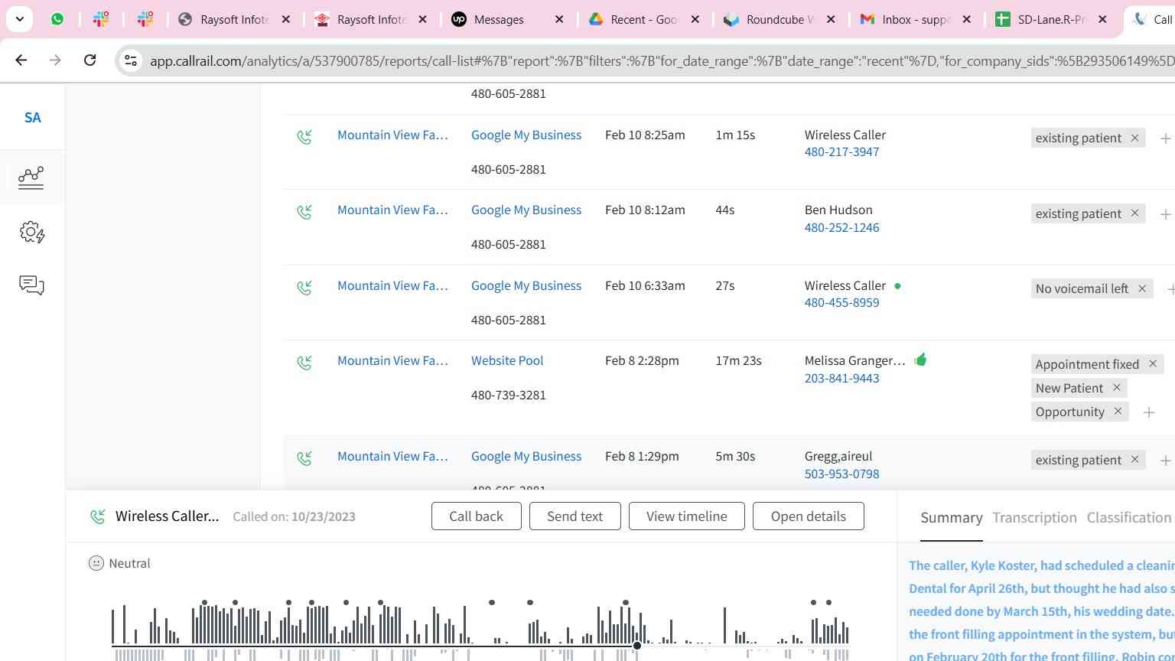
Task: Add a tag to the Melissa Granger call
Action: pyautogui.click(x=1148, y=412)
